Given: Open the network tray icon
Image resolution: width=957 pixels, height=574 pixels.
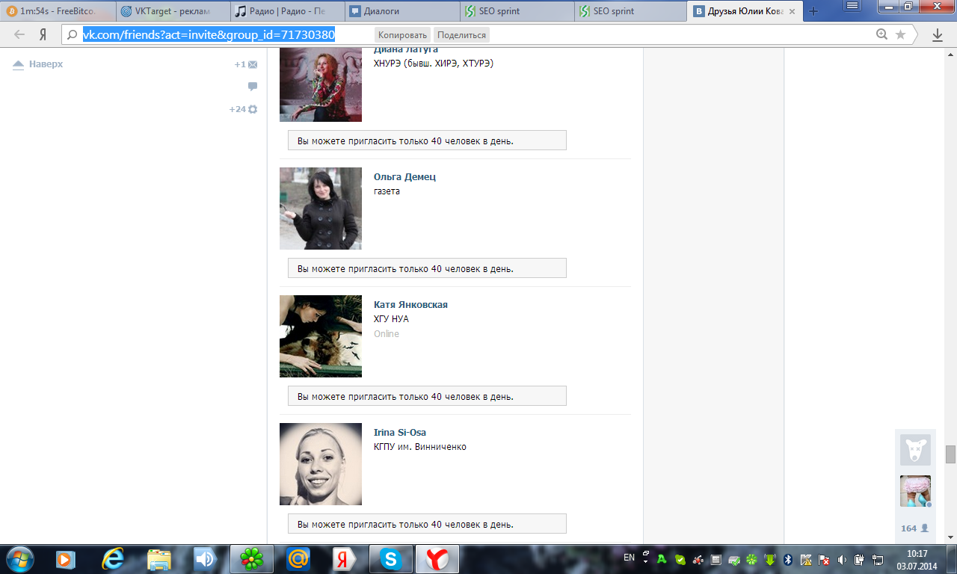Looking at the screenshot, I should coord(878,559).
